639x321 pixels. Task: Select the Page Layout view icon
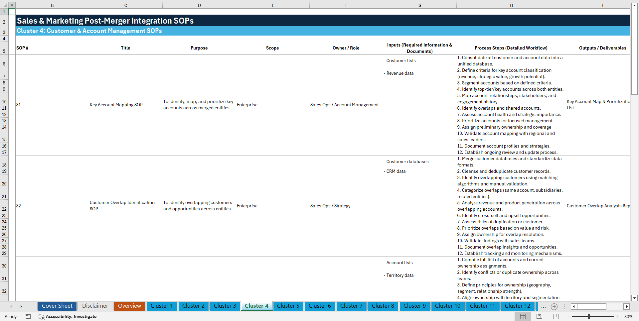pos(539,316)
